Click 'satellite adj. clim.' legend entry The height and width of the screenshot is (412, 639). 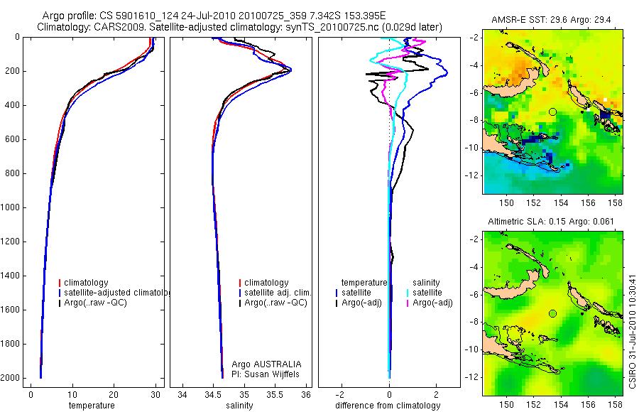[x=278, y=293]
